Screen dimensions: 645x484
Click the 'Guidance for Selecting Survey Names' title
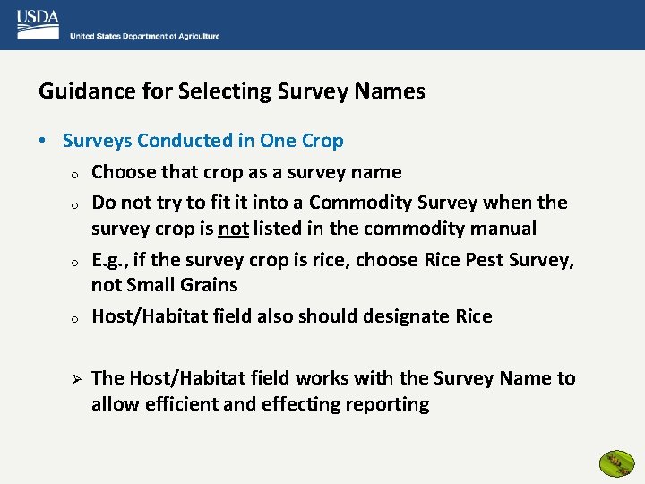coord(232,91)
